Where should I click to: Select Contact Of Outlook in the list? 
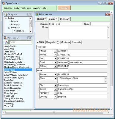click(13, 54)
